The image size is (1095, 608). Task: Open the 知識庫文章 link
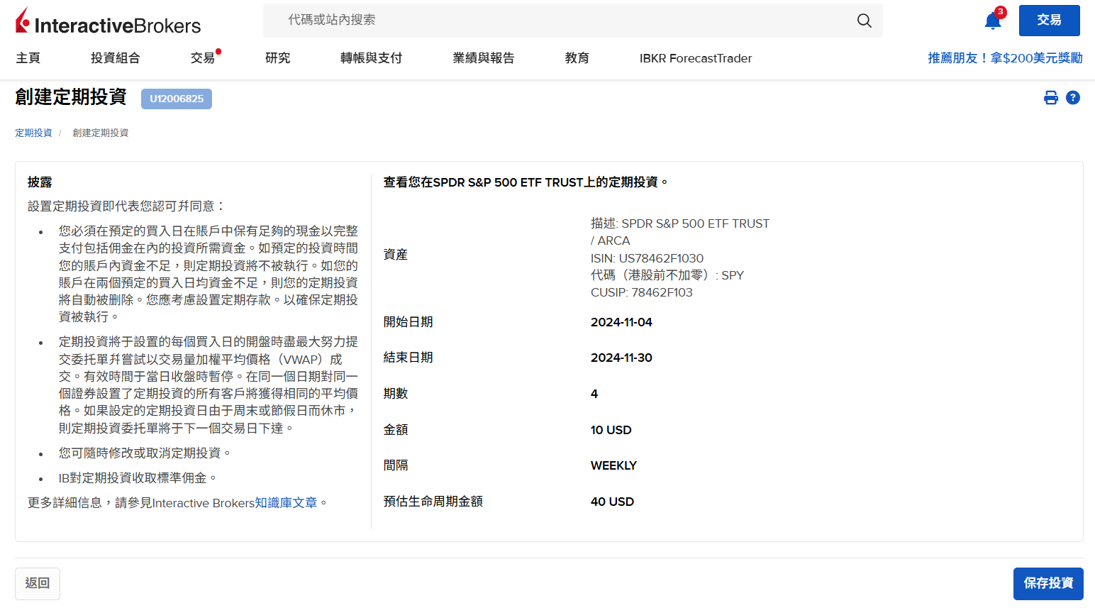click(x=286, y=503)
